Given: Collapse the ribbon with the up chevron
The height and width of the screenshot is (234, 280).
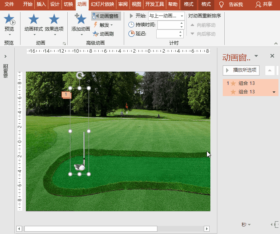Looking at the screenshot, I should click(x=276, y=43).
